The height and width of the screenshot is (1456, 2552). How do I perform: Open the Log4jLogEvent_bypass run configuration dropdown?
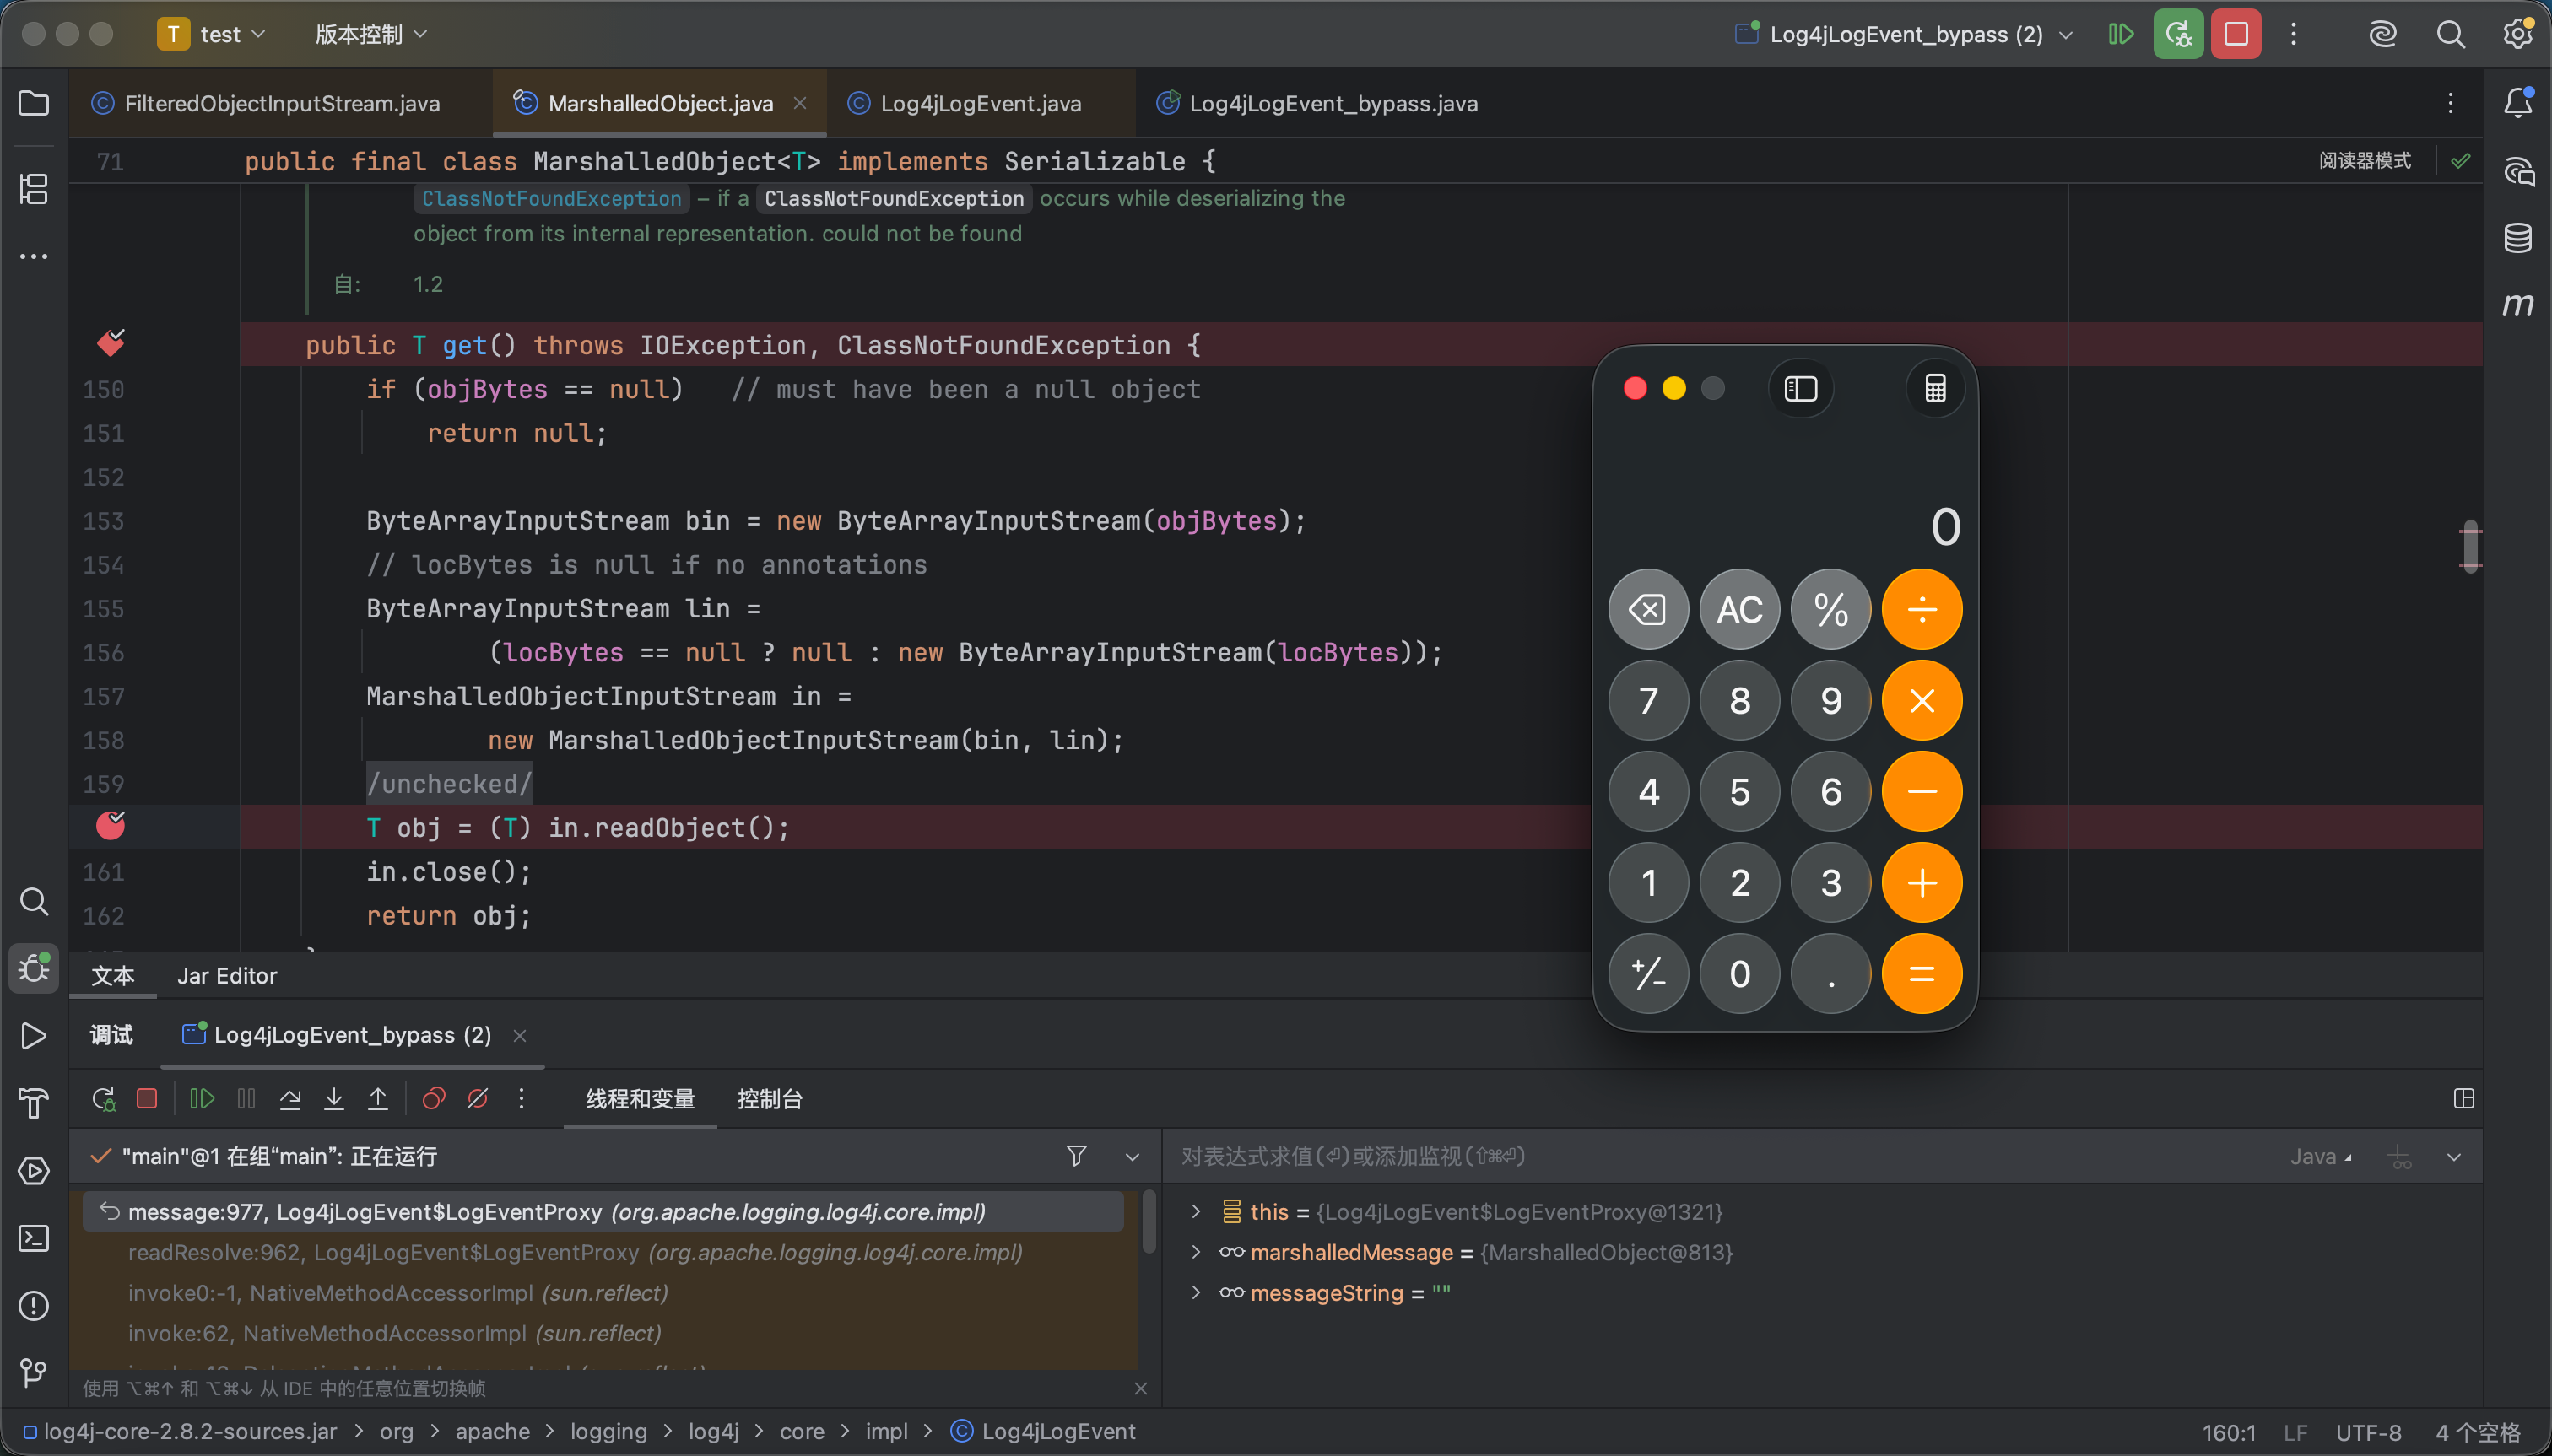point(1904,35)
